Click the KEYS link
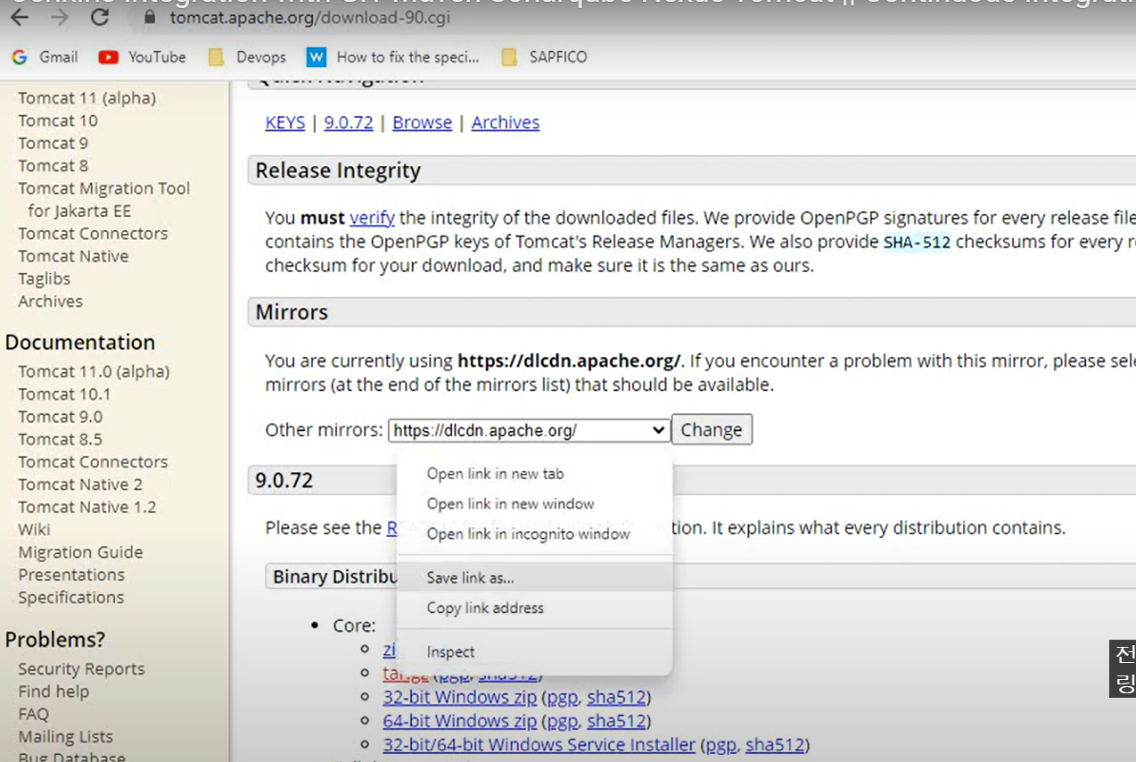The image size is (1136, 762). tap(285, 122)
